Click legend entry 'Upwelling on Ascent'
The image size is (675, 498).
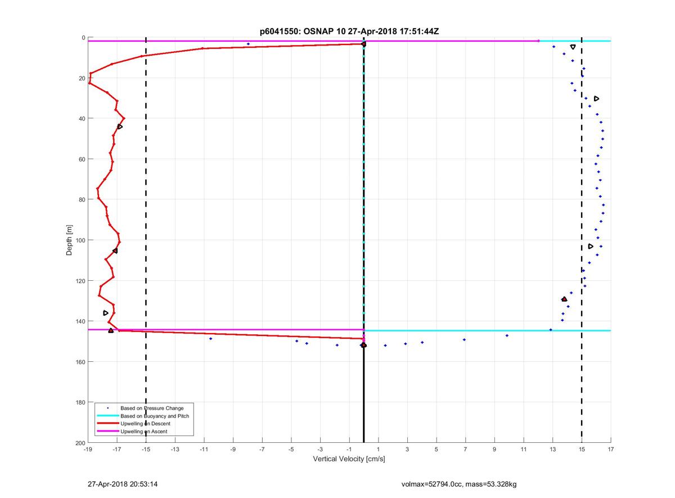click(144, 431)
